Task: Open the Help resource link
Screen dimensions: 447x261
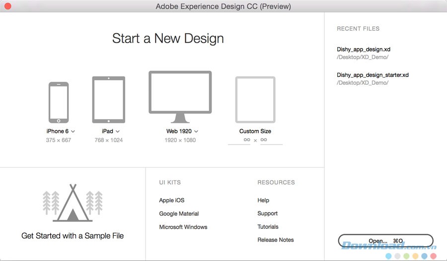Action: click(263, 200)
